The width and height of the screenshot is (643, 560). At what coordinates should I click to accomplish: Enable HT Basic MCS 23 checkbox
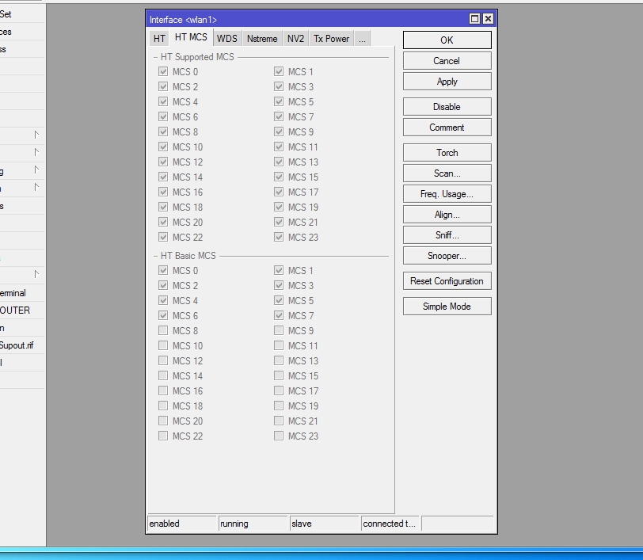point(279,436)
